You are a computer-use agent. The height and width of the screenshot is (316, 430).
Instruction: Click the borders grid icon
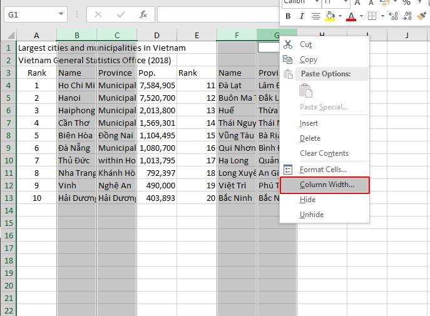coord(372,16)
